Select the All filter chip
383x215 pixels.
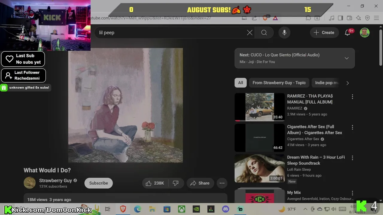[241, 83]
